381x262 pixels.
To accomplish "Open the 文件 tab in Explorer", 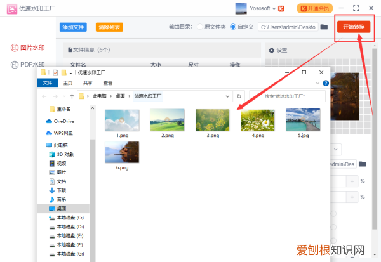I will (48, 83).
